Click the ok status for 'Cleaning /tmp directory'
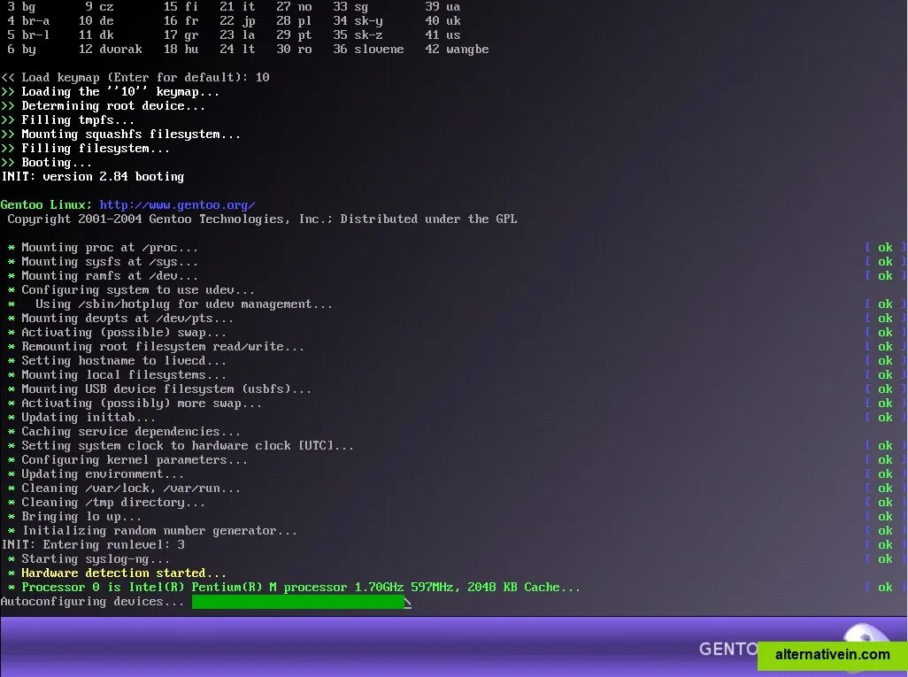Screen dimensions: 908x677 click(885, 503)
